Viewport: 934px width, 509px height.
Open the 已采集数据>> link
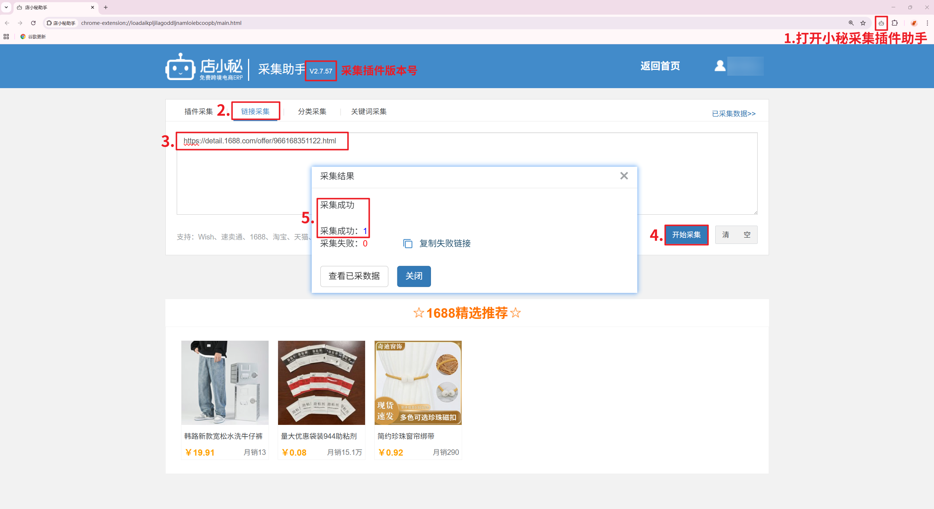click(733, 114)
